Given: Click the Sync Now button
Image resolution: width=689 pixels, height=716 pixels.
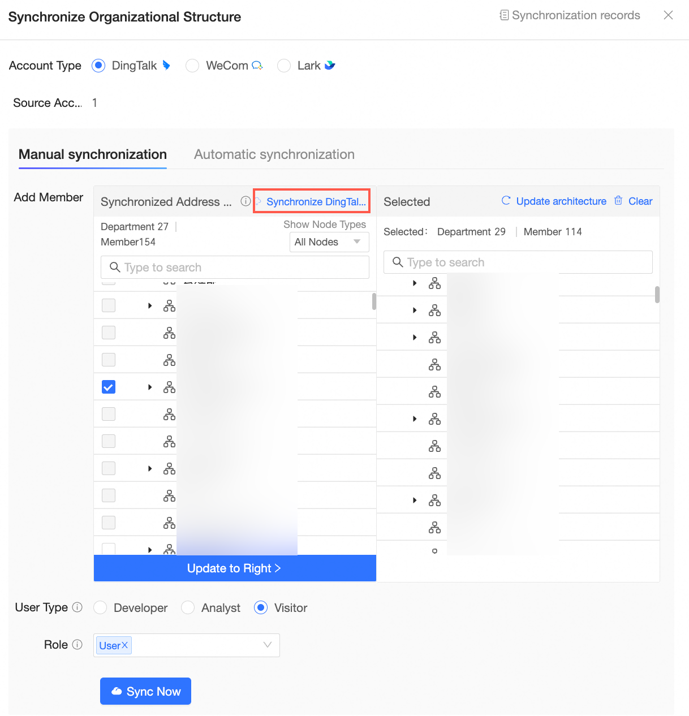Looking at the screenshot, I should click(x=145, y=691).
